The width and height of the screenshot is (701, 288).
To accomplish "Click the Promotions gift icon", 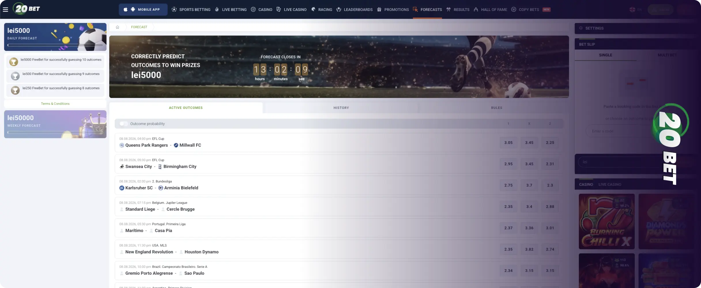I will [x=379, y=10].
